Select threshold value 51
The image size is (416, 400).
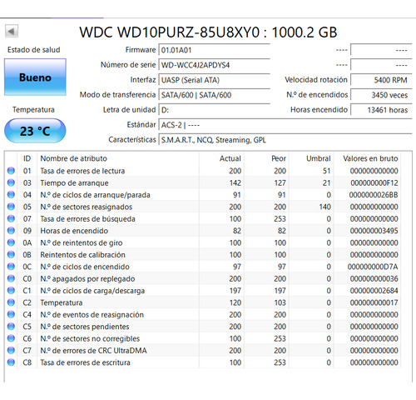pyautogui.click(x=327, y=171)
